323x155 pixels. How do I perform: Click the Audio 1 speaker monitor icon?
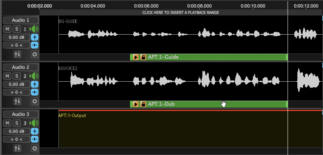tap(35, 29)
